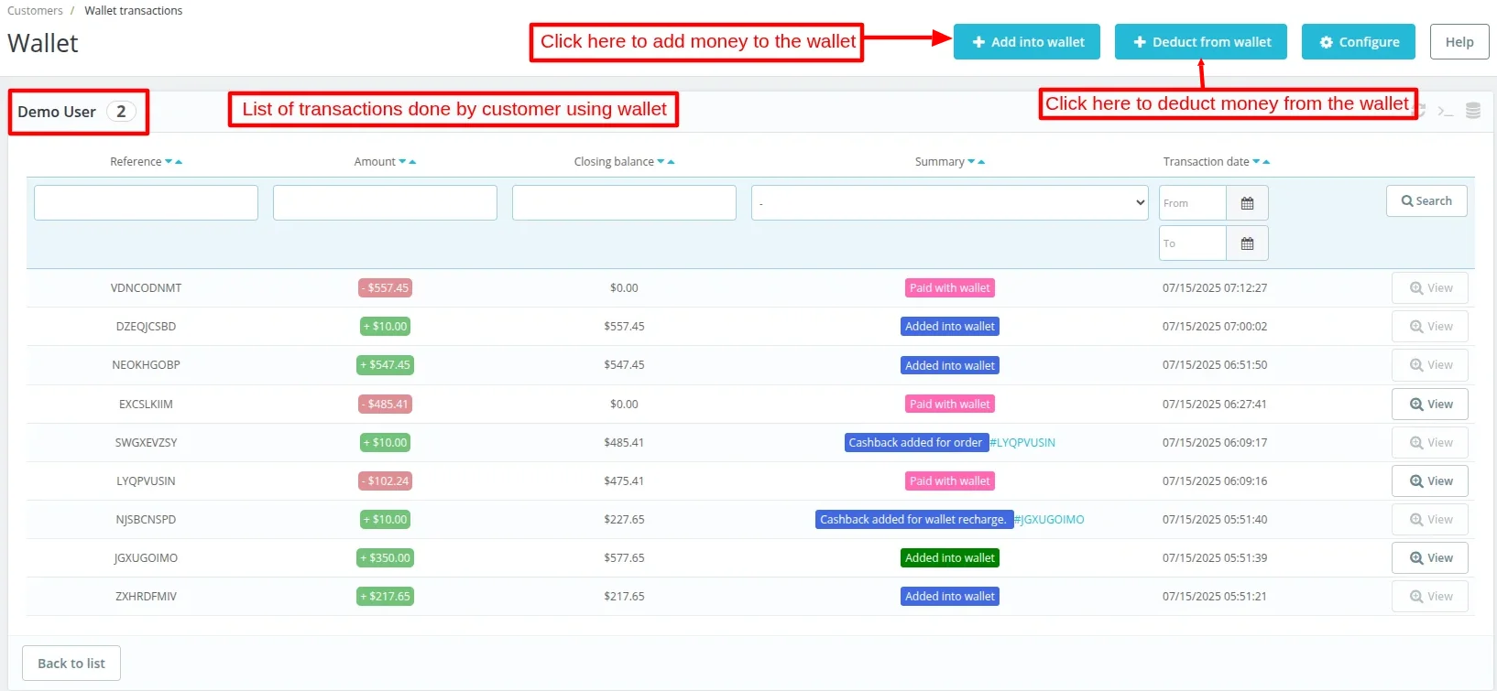Show SQL query terminal icon
This screenshot has height=691, width=1497.
1446,111
